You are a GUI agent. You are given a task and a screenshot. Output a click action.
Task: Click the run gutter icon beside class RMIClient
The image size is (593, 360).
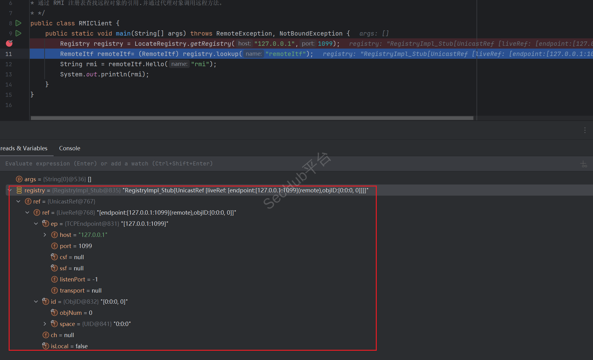click(x=19, y=23)
